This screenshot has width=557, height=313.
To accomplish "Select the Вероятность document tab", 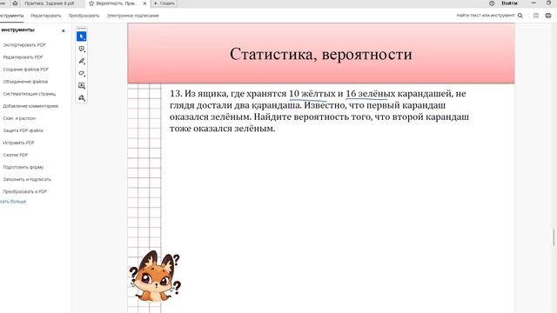I will pos(117,3).
